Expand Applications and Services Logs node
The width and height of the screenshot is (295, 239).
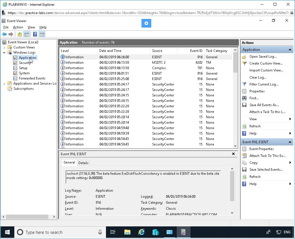coord(4,84)
